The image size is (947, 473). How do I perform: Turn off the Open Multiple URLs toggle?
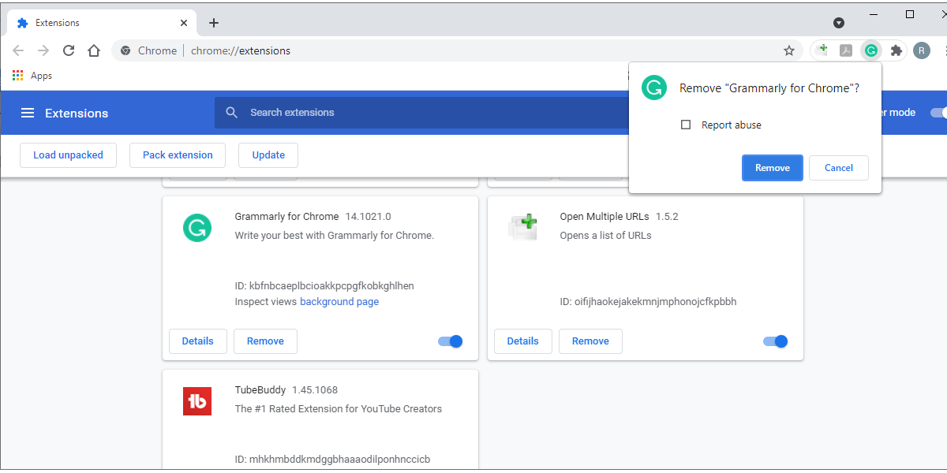tap(775, 341)
